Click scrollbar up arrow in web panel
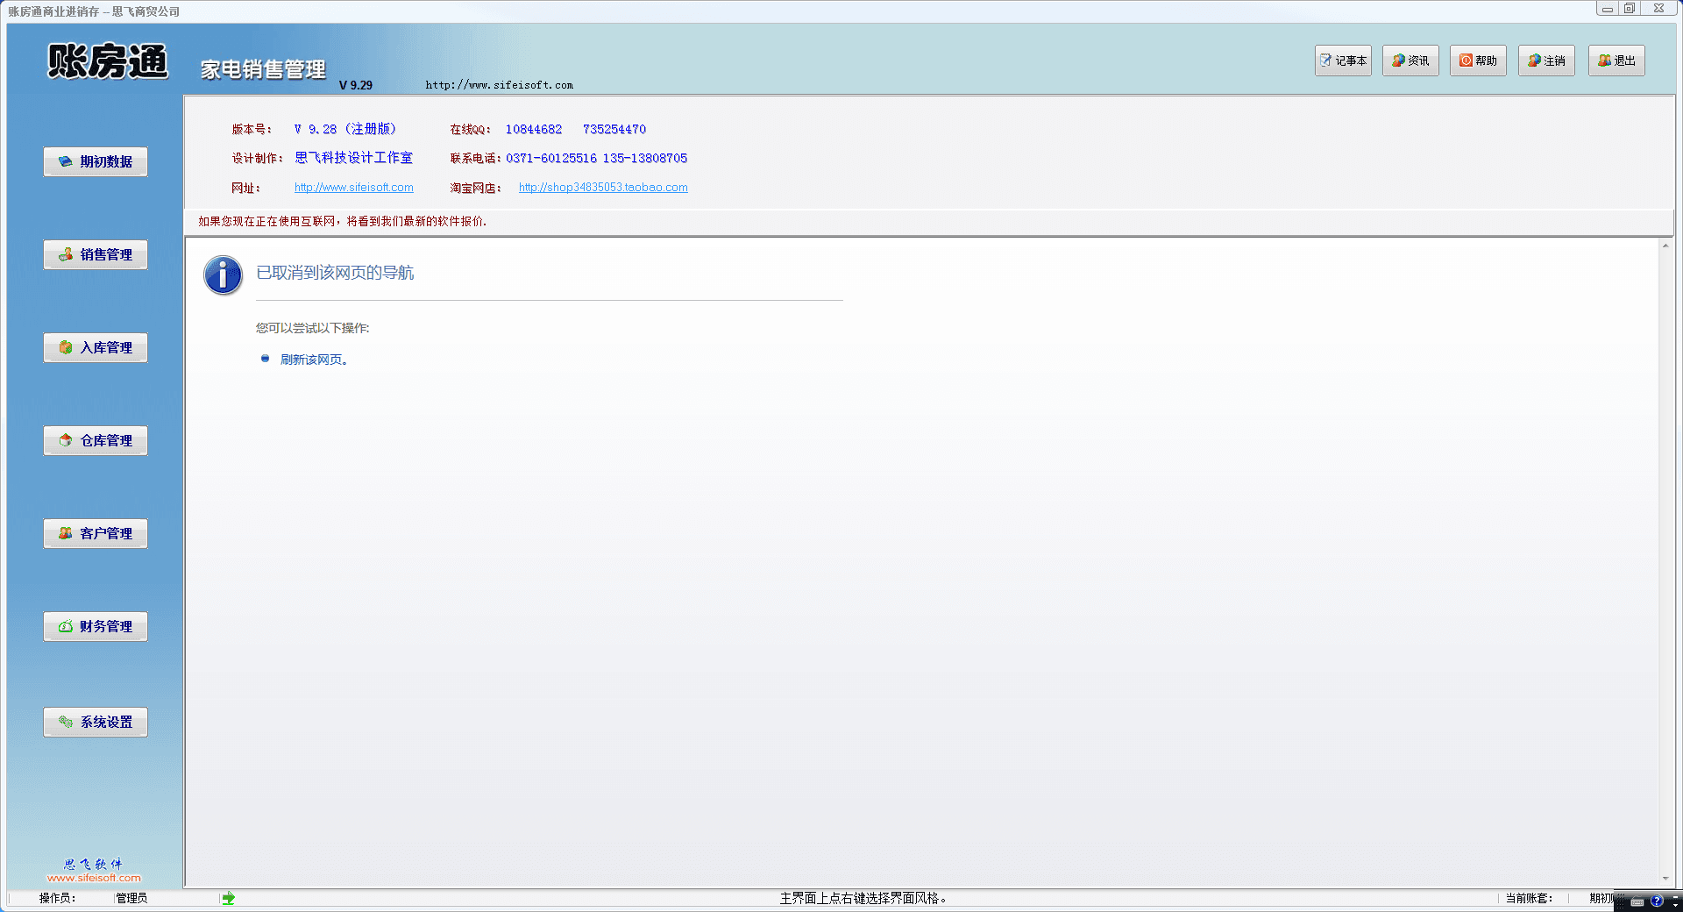The image size is (1683, 912). (1665, 246)
